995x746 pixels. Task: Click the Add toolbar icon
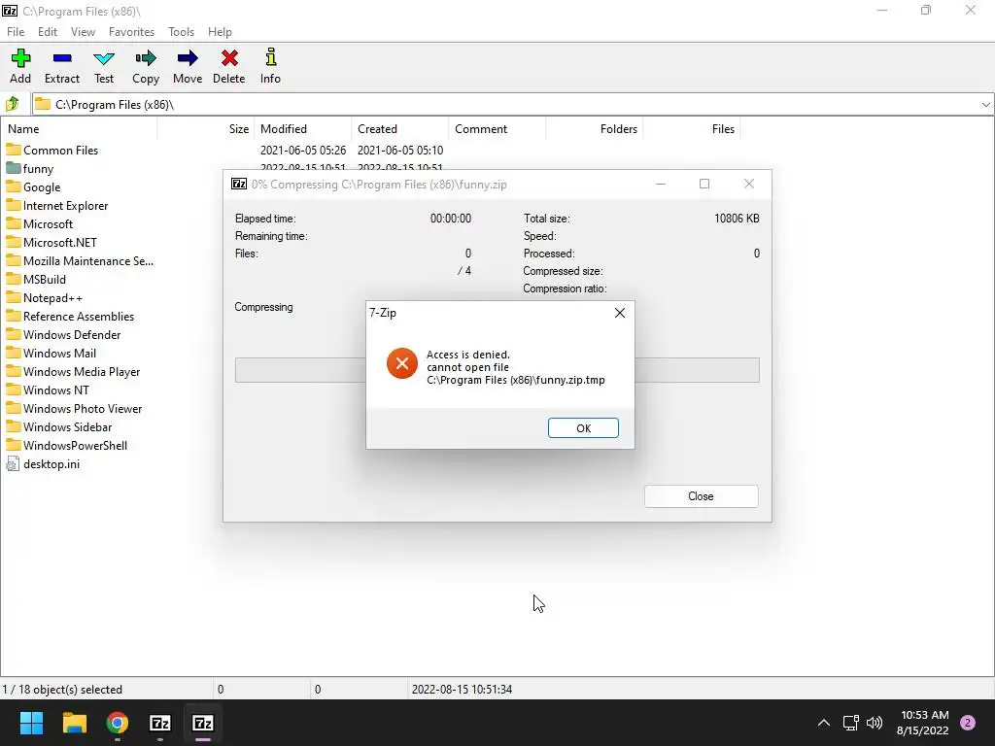tap(20, 58)
